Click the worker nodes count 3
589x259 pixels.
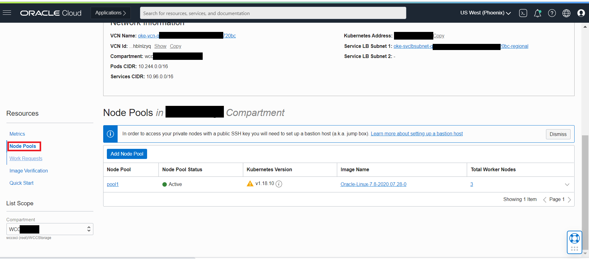pyautogui.click(x=472, y=184)
